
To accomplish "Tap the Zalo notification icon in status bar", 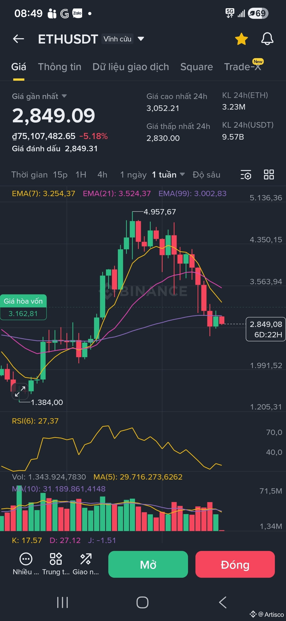I will point(77,13).
